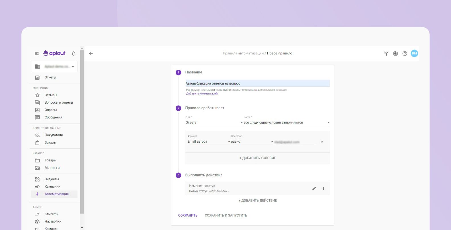Open the help question mark icon
This screenshot has width=451, height=230.
click(405, 54)
